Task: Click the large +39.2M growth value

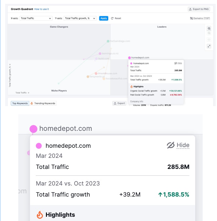Action: [x=130, y=195]
